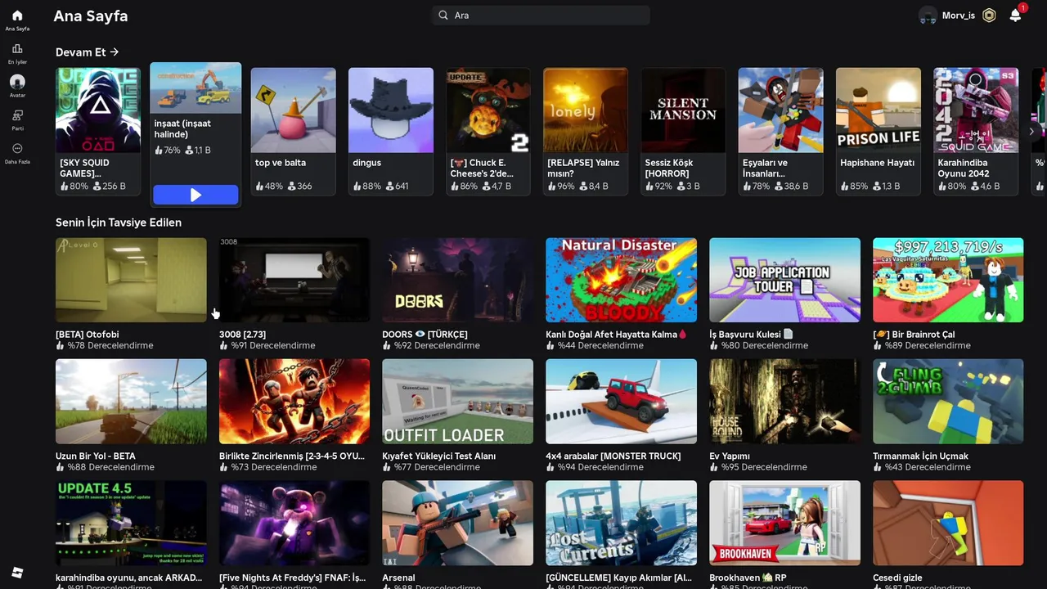The height and width of the screenshot is (589, 1047).
Task: Click the search magnifier icon
Action: (x=443, y=16)
